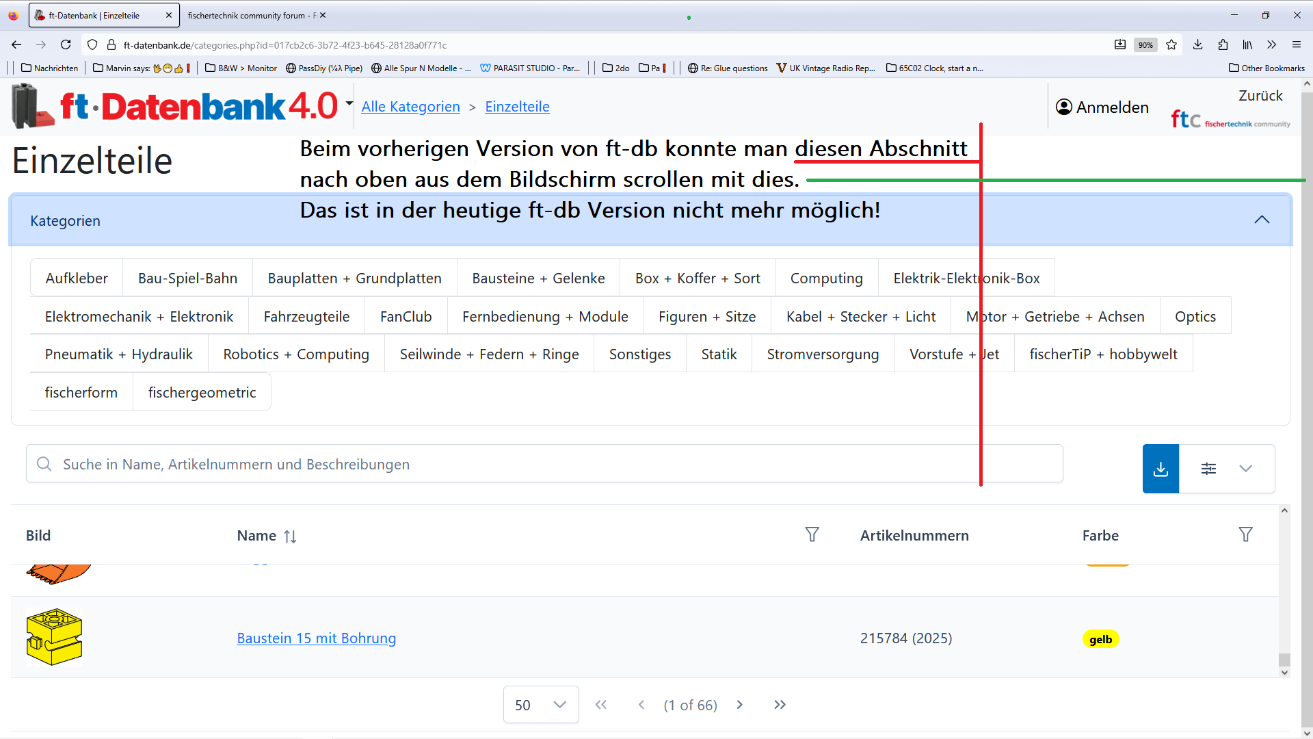Bookmark this page with star icon
1313x739 pixels.
(1171, 44)
